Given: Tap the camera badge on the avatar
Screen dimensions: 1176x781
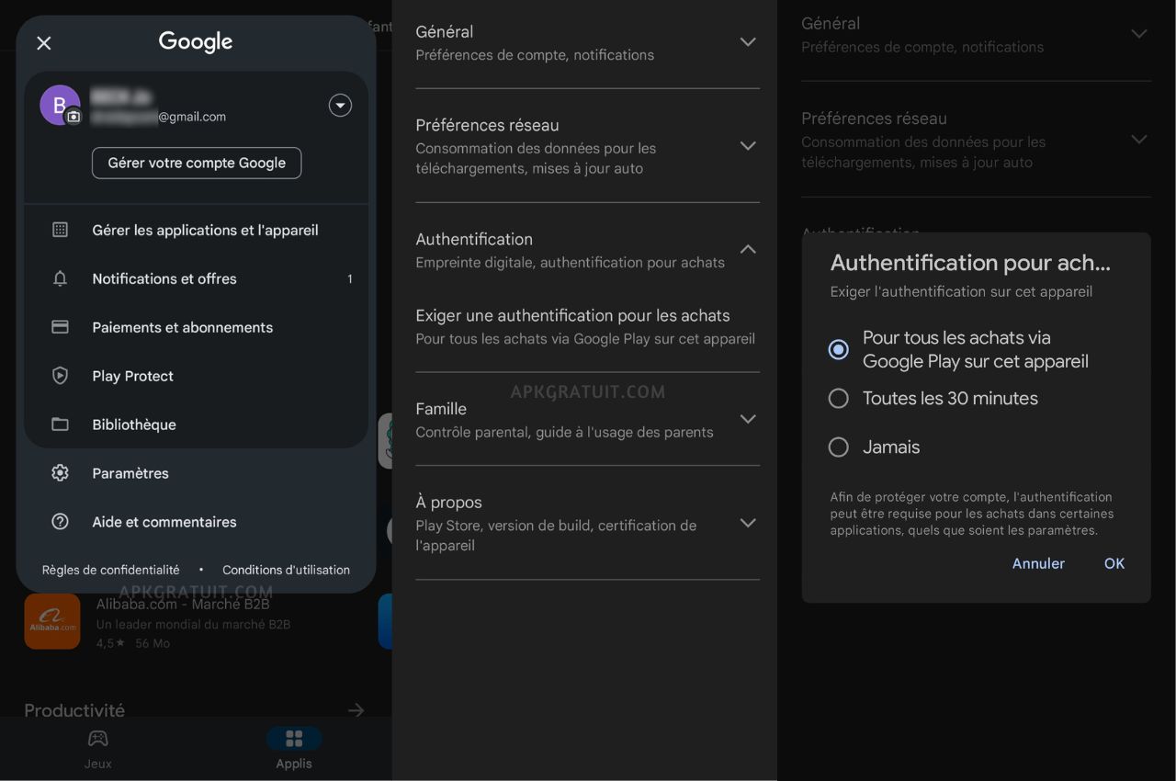Looking at the screenshot, I should (73, 117).
